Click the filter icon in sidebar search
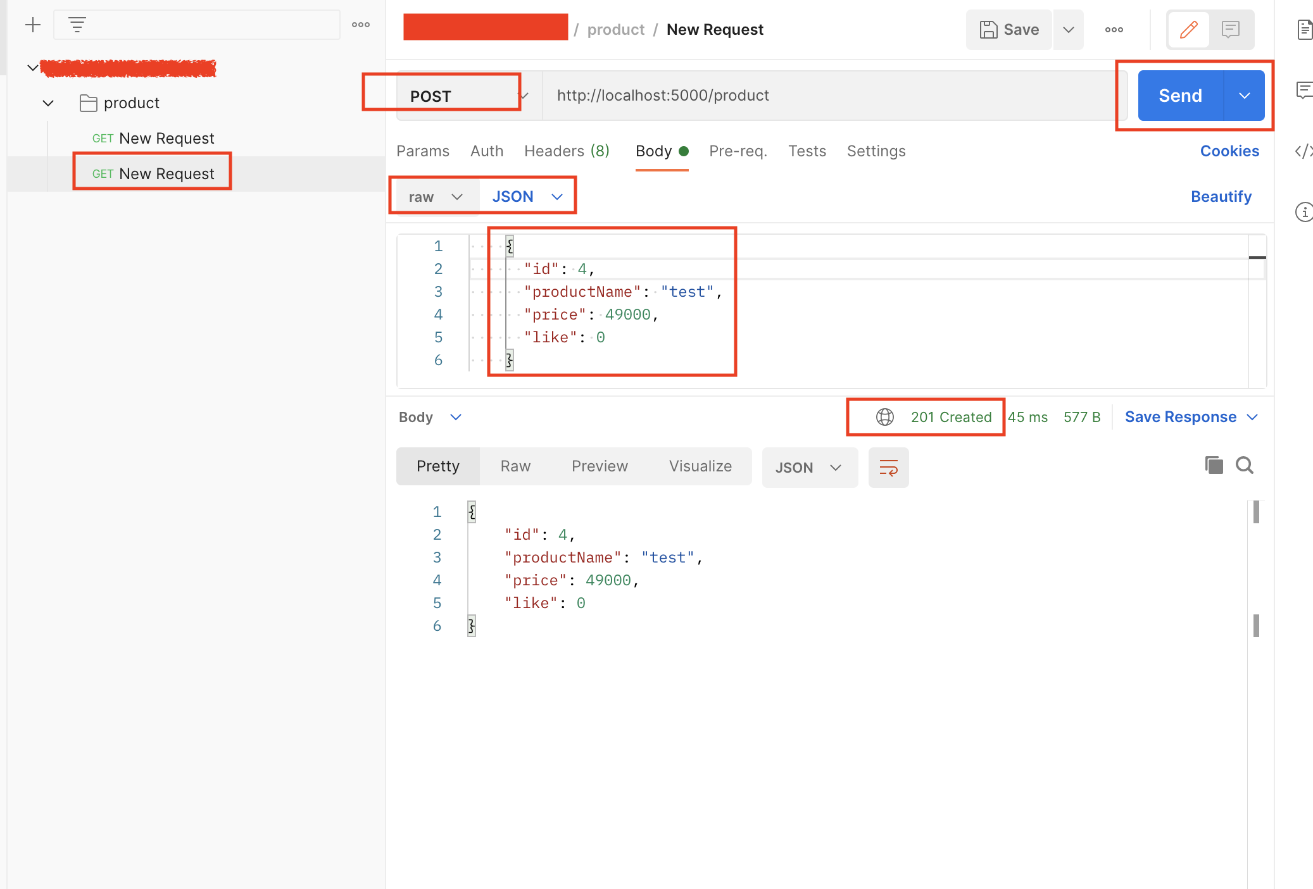 pos(77,25)
